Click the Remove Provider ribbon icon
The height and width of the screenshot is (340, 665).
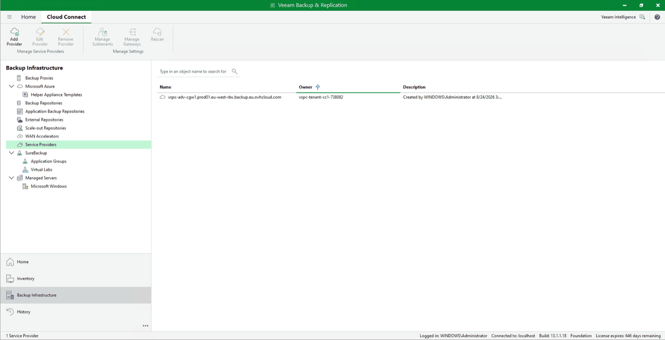pyautogui.click(x=66, y=32)
